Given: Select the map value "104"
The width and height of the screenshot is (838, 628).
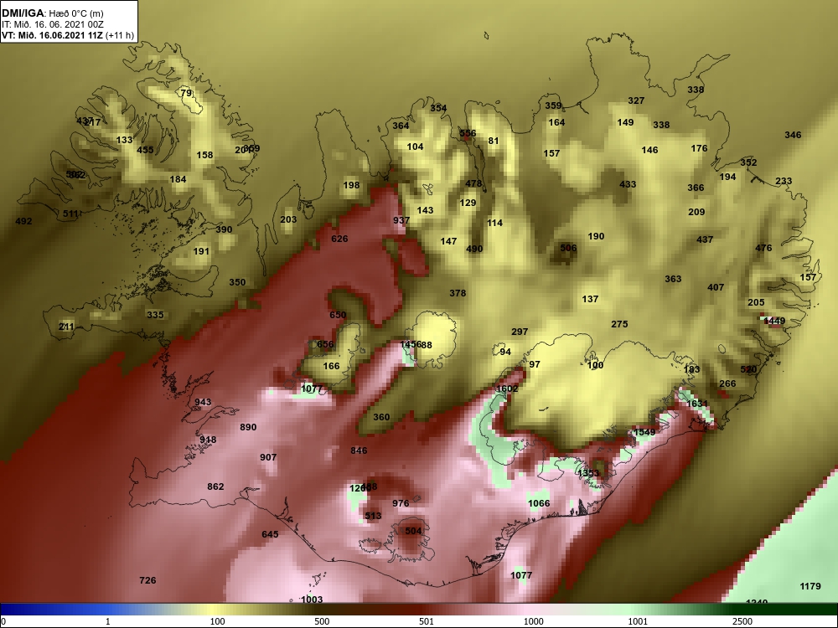Looking at the screenshot, I should coord(415,147).
